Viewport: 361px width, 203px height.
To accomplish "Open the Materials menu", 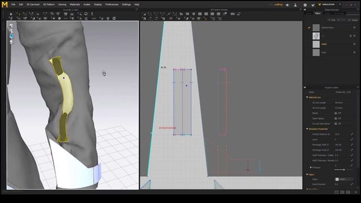I will pos(74,5).
